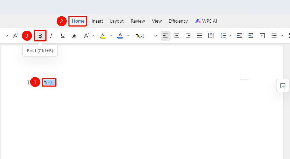This screenshot has height=159, width=290.
Task: Insert a checkbox to-do item
Action: (x=262, y=36)
